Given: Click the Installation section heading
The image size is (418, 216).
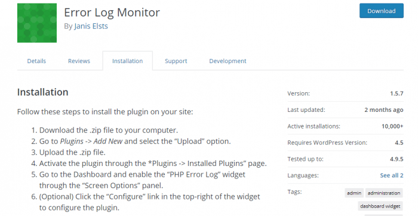Looking at the screenshot, I should click(x=42, y=92).
